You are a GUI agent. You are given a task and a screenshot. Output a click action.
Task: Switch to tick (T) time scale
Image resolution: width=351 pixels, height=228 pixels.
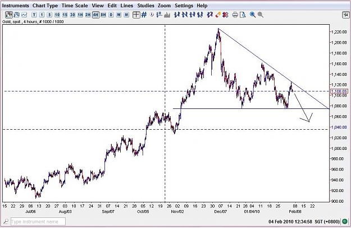pos(34,15)
